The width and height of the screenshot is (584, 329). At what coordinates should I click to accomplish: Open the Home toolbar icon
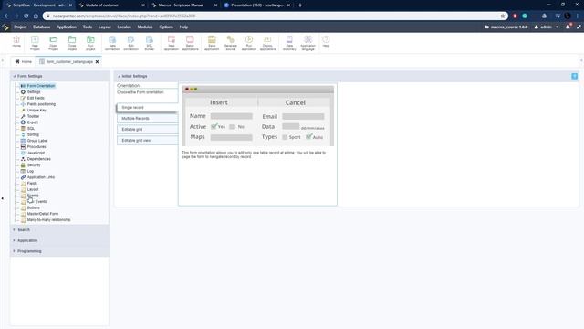(16, 41)
